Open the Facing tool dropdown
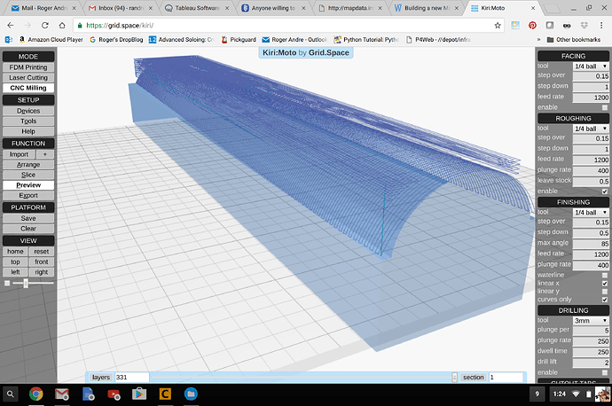Screen dimensions: 612x406 point(591,66)
